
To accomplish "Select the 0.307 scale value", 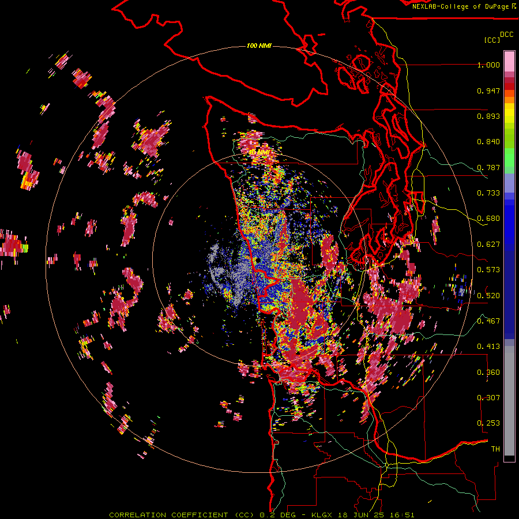I will pos(488,398).
